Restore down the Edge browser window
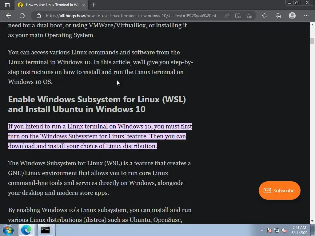This screenshot has width=315, height=236. coord(297,3)
